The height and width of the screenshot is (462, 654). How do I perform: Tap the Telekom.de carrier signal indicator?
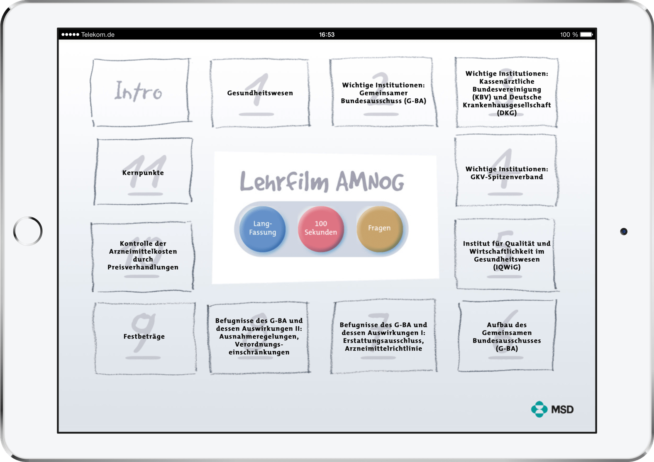coord(88,34)
